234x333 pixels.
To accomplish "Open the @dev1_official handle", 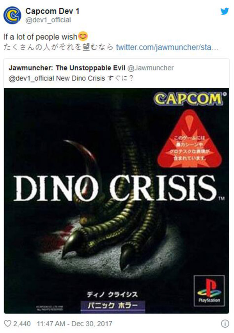I will (48, 20).
